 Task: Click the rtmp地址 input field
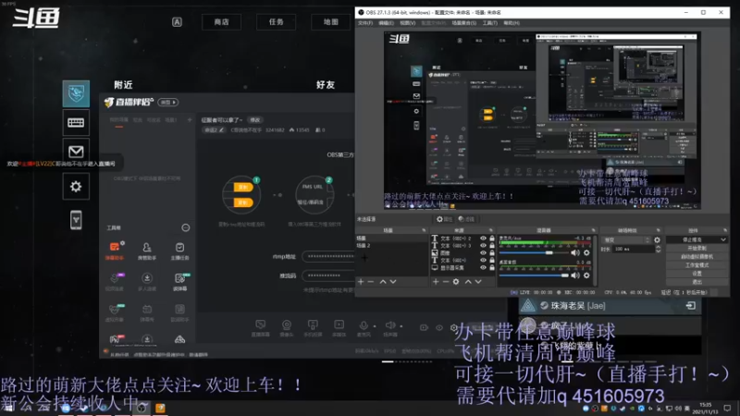click(329, 257)
